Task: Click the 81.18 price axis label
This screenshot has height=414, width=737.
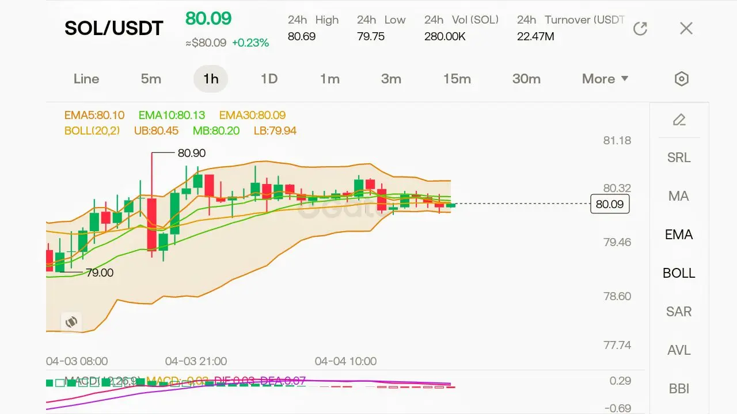Action: click(617, 140)
